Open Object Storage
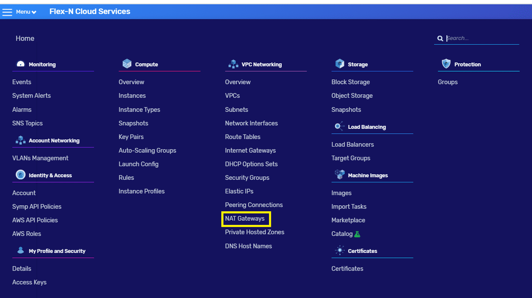Screen dimensions: 532x298 [x=352, y=96]
